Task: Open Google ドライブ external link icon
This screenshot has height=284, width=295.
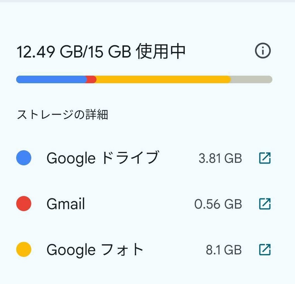Action: point(265,158)
